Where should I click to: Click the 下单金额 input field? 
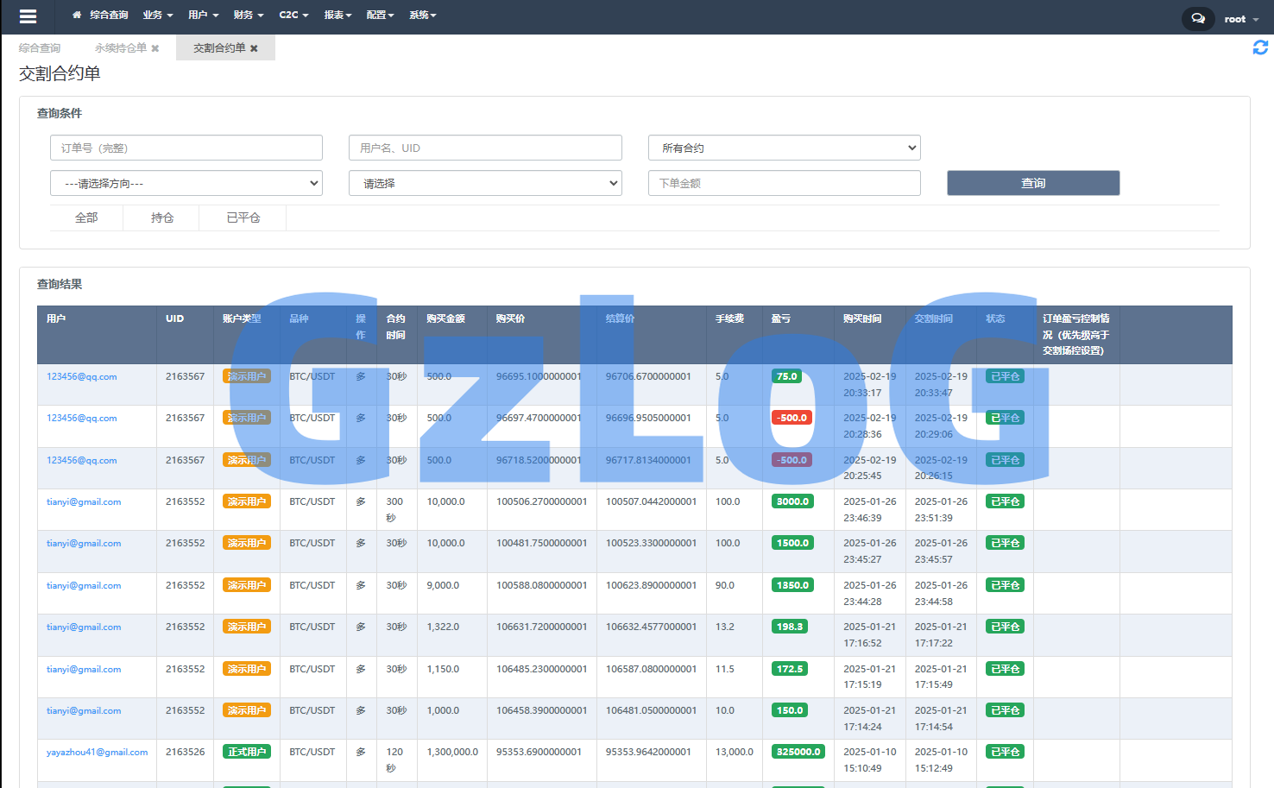click(784, 183)
